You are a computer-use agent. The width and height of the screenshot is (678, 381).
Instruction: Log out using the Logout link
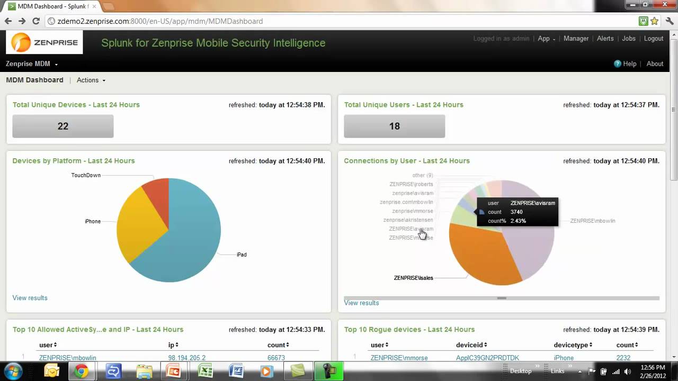[654, 39]
